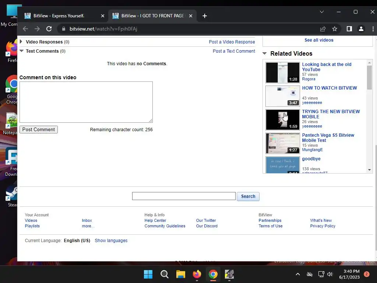Open 'Post a Video Response' link

pyautogui.click(x=232, y=42)
